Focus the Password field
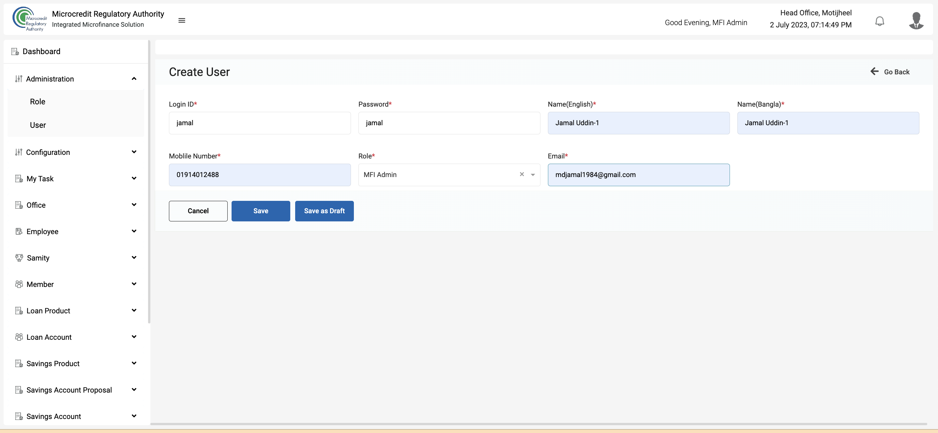The height and width of the screenshot is (433, 938). 449,123
